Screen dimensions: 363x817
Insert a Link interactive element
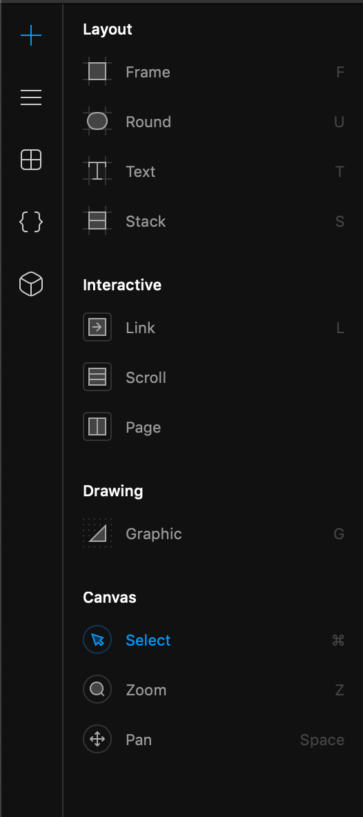click(x=97, y=327)
